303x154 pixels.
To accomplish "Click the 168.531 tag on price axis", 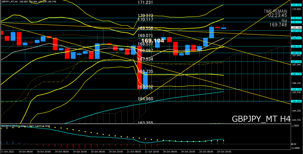I will [x=296, y=46].
